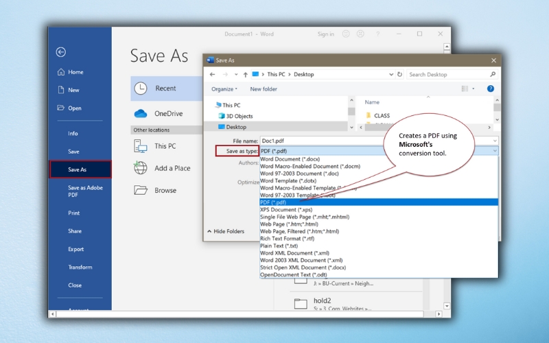Click the Name column header

coord(372,102)
